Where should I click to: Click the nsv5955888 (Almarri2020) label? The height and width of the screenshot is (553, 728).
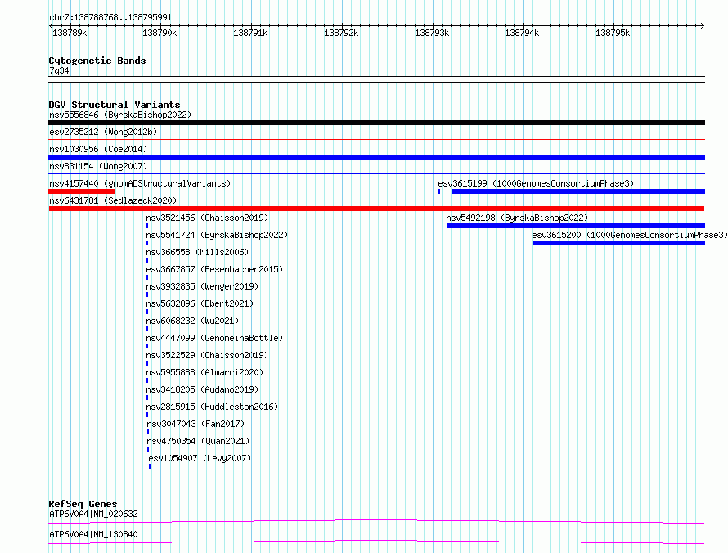[x=204, y=372]
